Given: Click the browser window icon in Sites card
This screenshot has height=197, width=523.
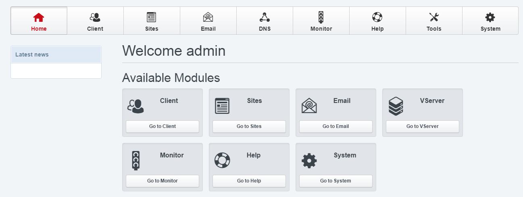Looking at the screenshot, I should point(222,106).
